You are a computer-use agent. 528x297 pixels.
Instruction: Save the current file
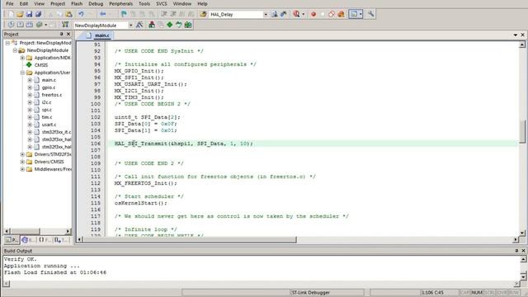pos(29,14)
